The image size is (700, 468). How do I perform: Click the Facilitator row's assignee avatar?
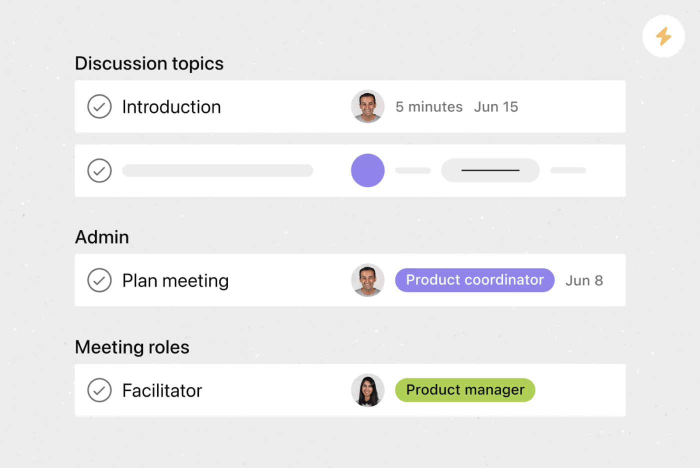pyautogui.click(x=367, y=390)
